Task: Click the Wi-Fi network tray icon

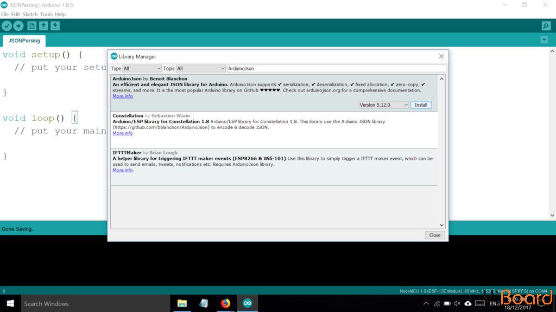Action: pyautogui.click(x=437, y=303)
